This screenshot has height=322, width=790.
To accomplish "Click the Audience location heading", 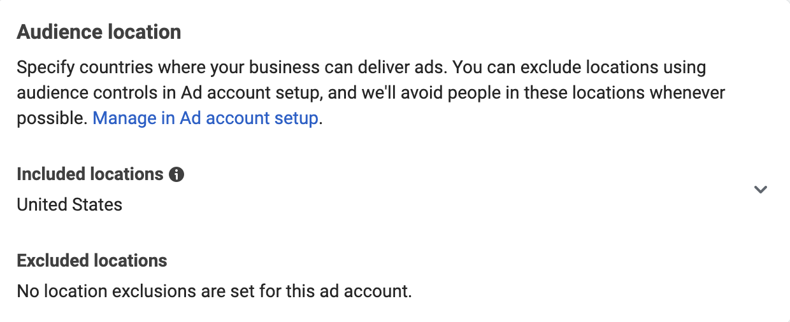I will point(99,32).
